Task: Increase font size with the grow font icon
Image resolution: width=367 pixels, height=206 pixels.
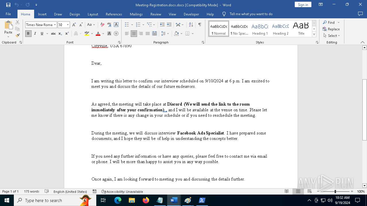Action: click(x=74, y=25)
